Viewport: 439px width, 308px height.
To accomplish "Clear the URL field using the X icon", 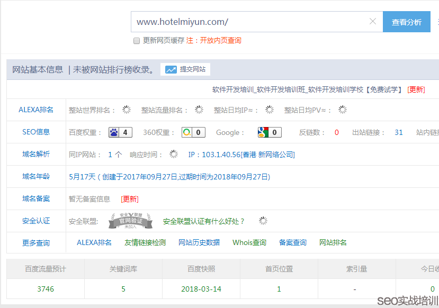I will (373, 22).
